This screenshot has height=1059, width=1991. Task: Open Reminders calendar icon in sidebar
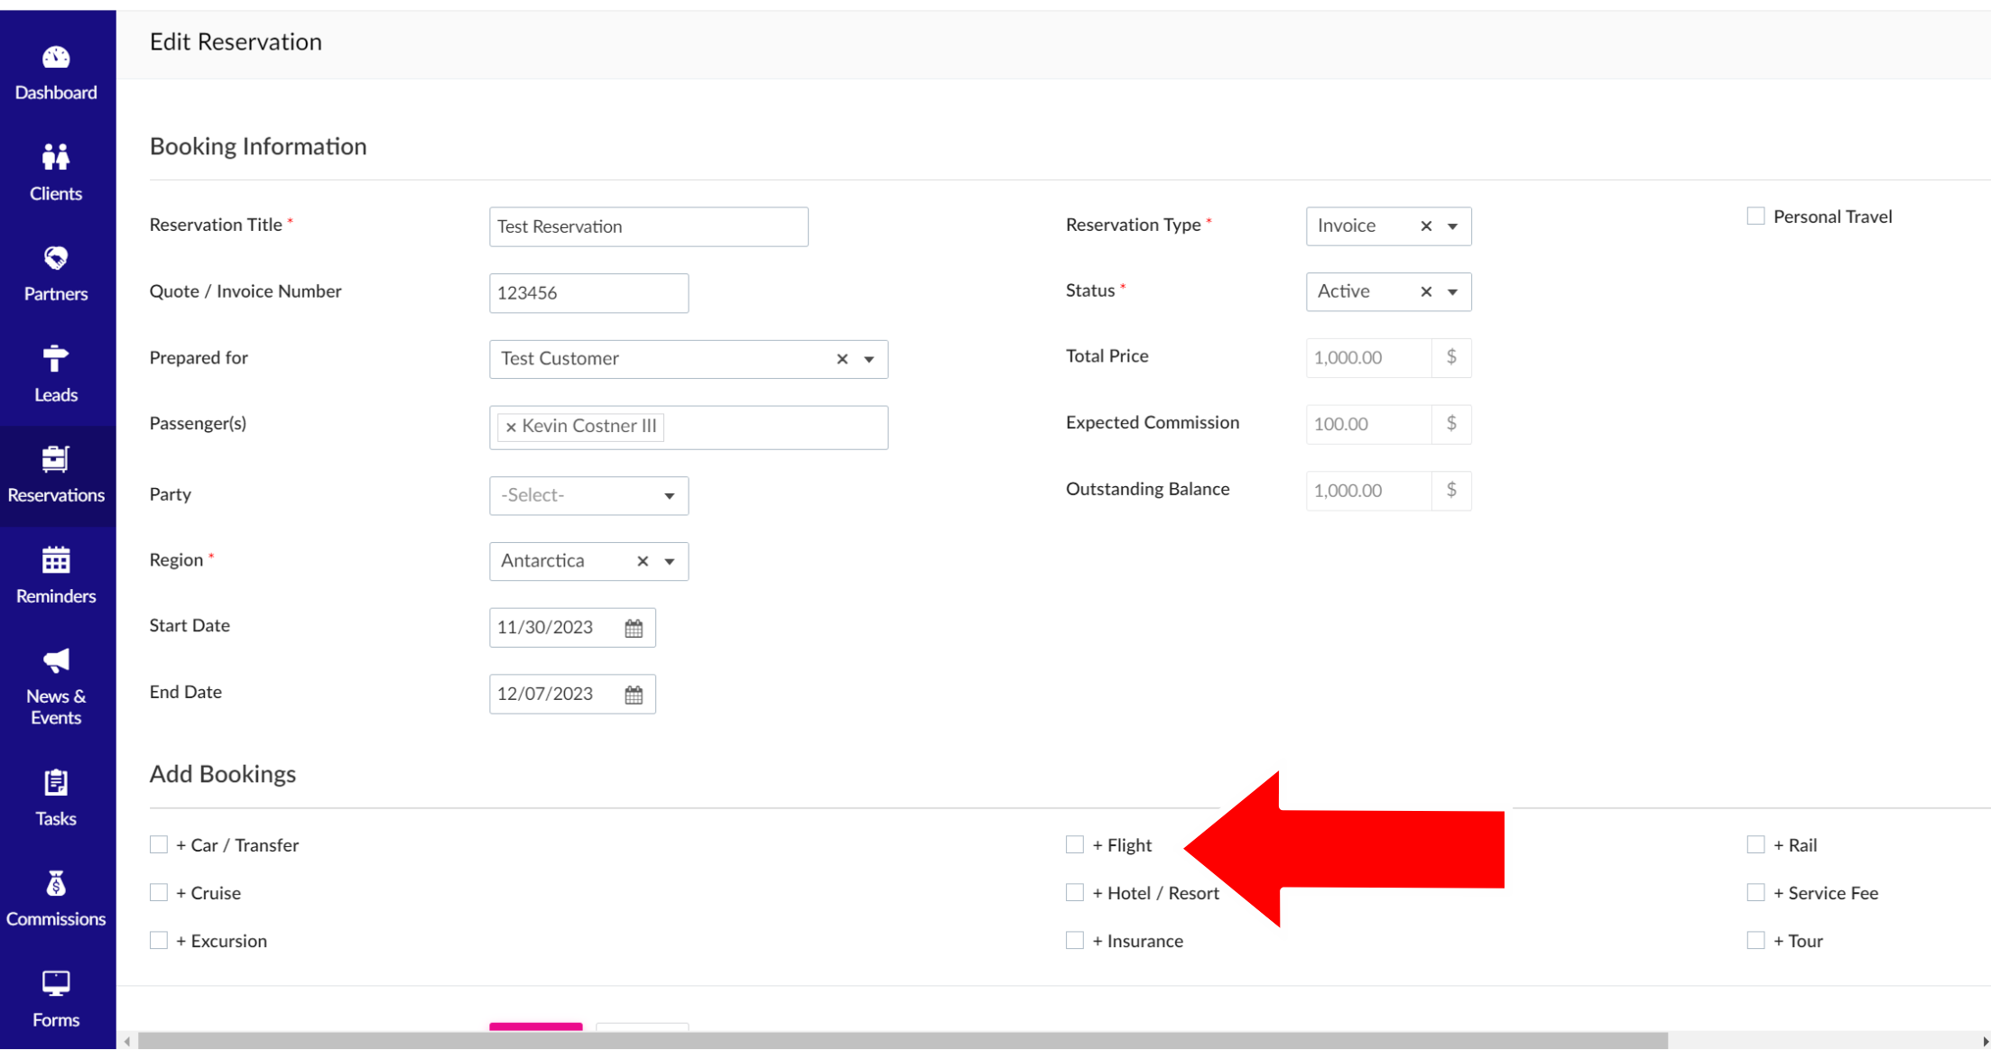click(55, 561)
